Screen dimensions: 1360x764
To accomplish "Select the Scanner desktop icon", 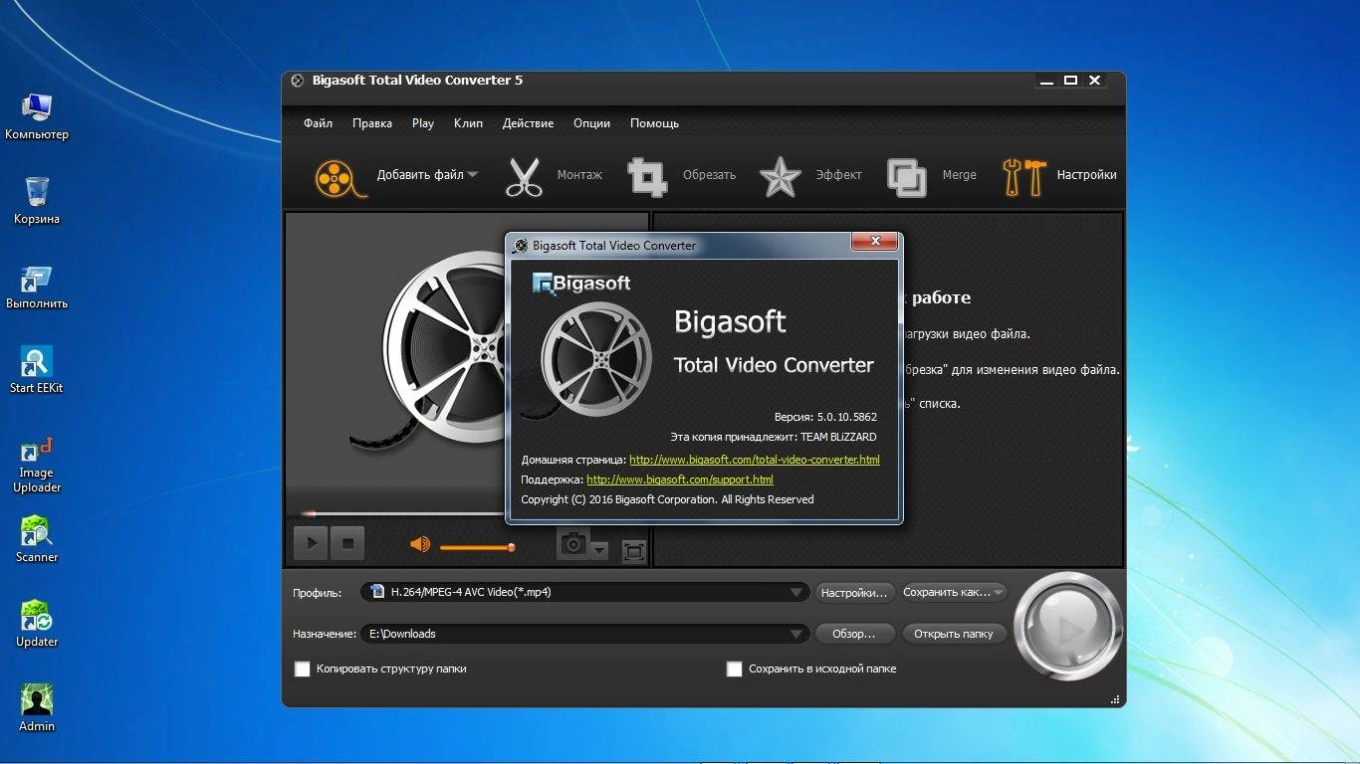I will pyautogui.click(x=37, y=539).
